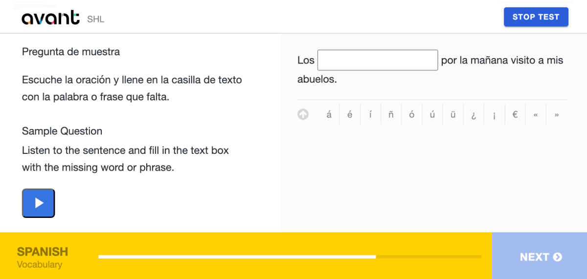Insert the ó character
Image resolution: width=587 pixels, height=279 pixels.
[412, 114]
